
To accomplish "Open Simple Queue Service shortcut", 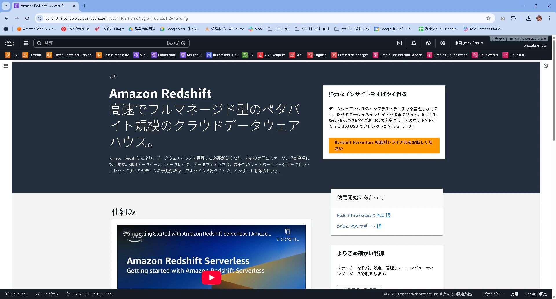I will point(447,55).
